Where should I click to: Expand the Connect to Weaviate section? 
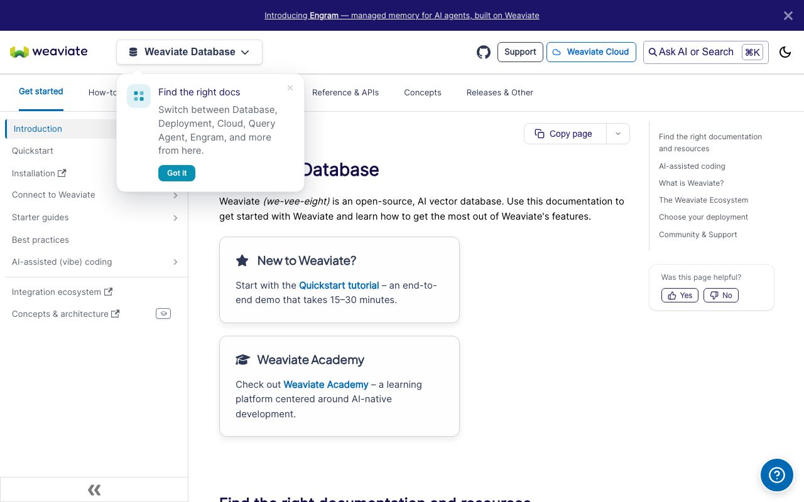175,196
